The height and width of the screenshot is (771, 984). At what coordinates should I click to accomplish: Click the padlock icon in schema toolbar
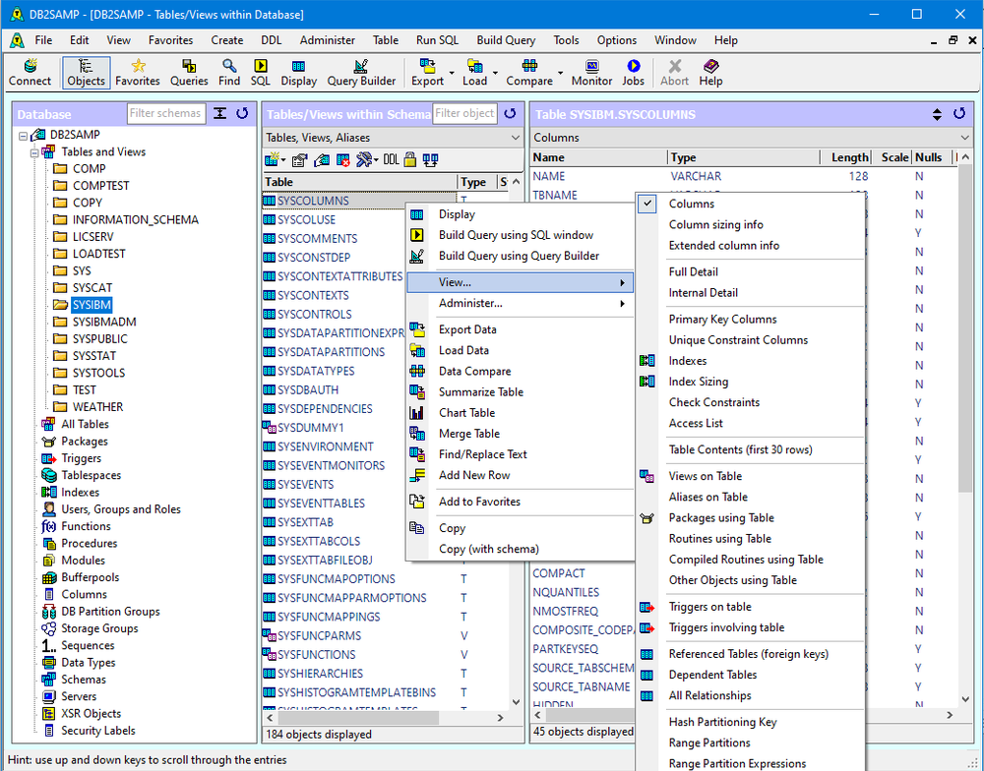click(409, 160)
